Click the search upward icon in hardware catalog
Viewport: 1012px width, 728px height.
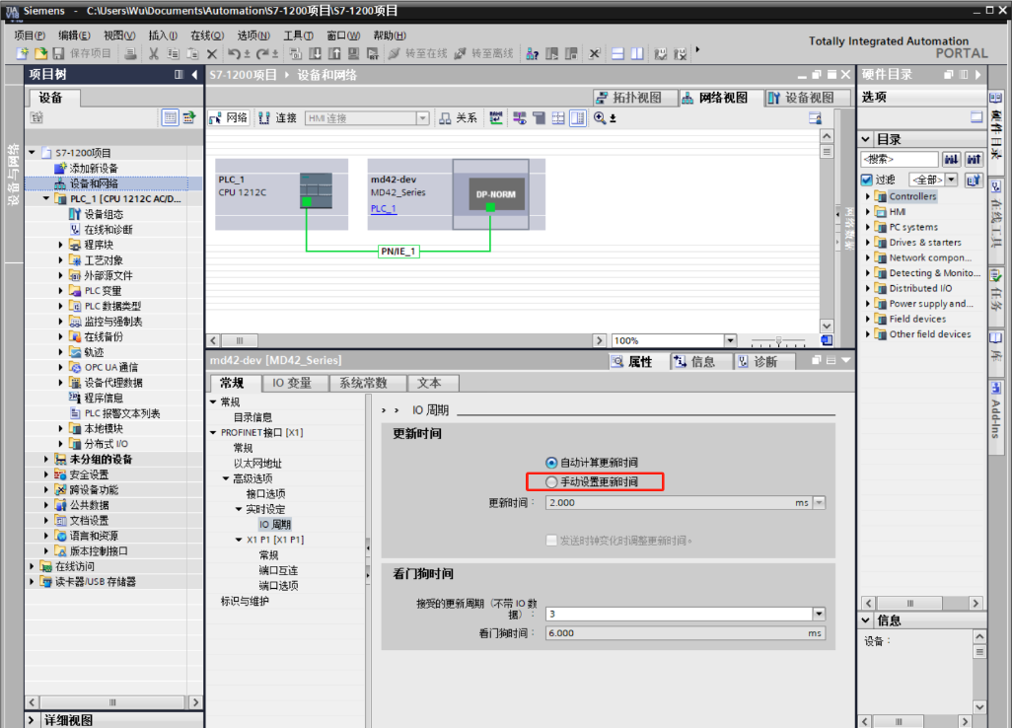[x=974, y=159]
